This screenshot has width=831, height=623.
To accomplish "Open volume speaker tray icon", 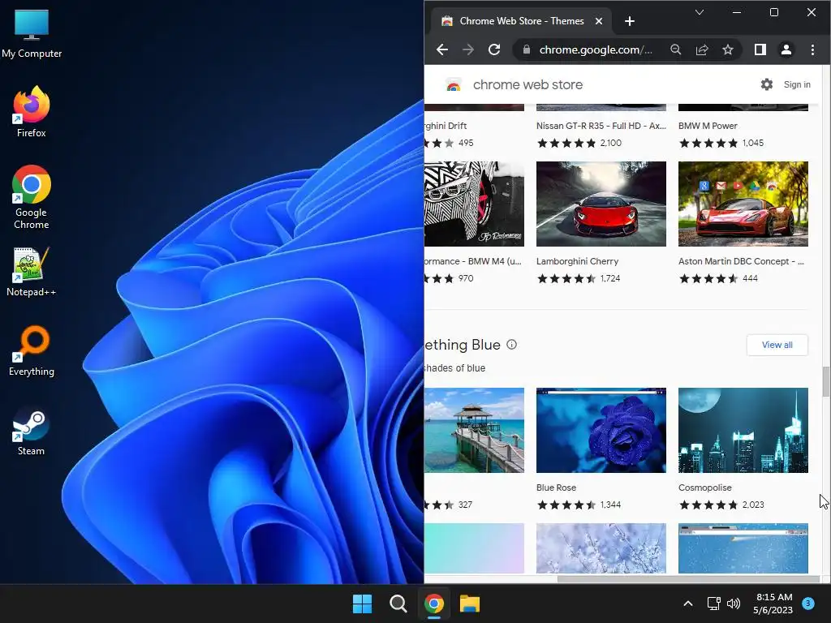I will [734, 604].
